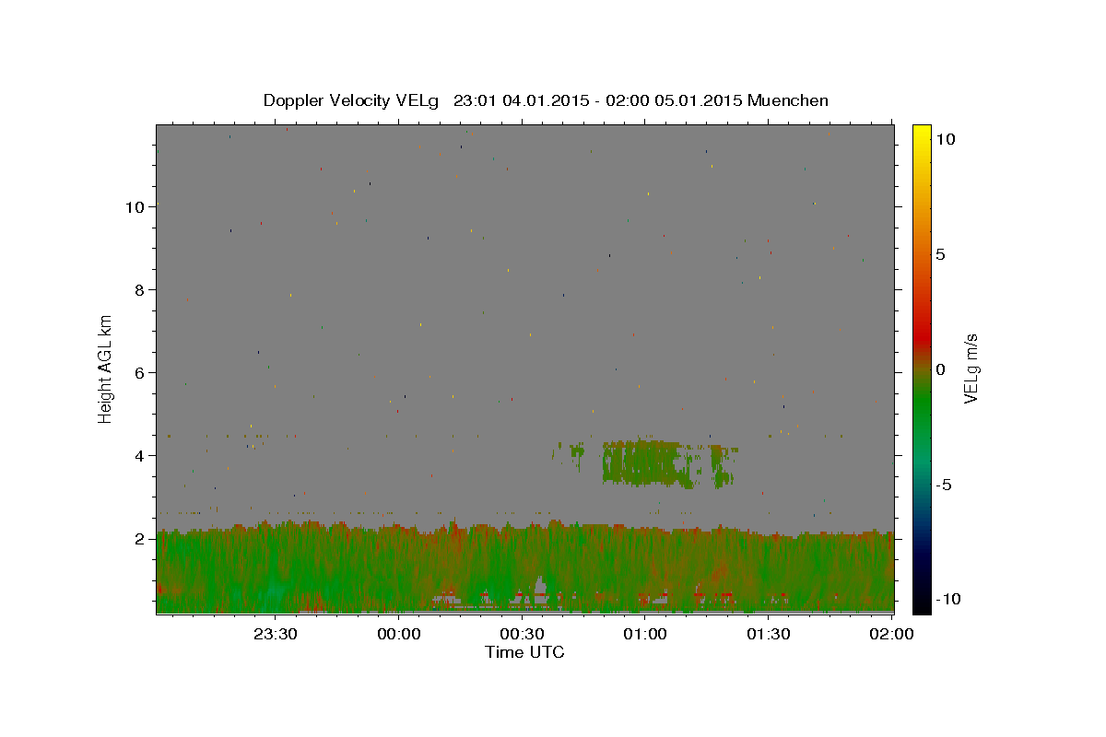Click the boundary layer echo below 2 km
1106x737 pixels.
524,567
